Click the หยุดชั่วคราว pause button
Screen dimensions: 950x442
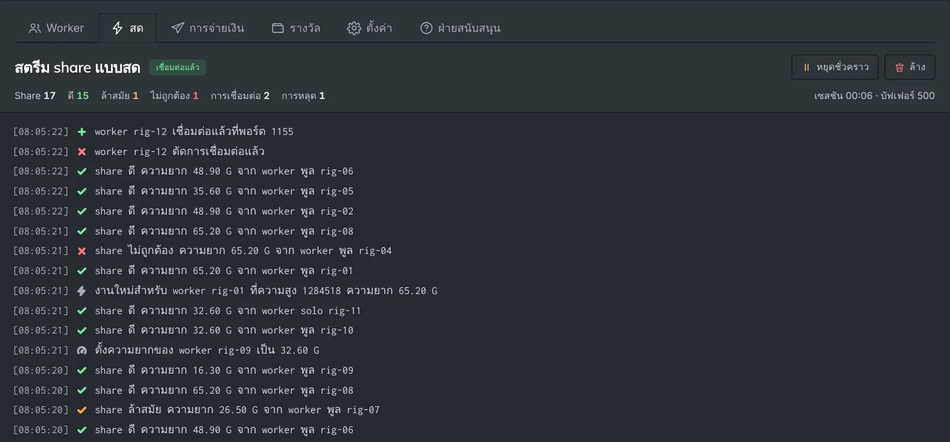(835, 67)
